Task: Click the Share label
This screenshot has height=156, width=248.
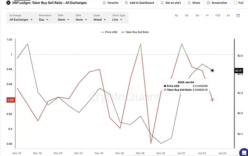Action: (x=196, y=3)
